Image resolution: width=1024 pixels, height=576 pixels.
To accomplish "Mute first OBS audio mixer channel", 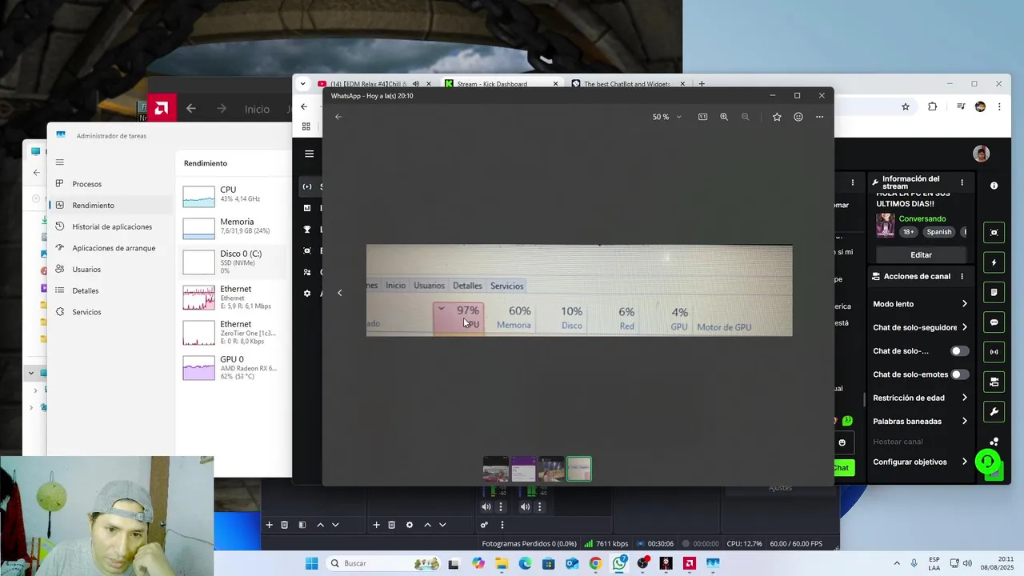I will pyautogui.click(x=486, y=506).
